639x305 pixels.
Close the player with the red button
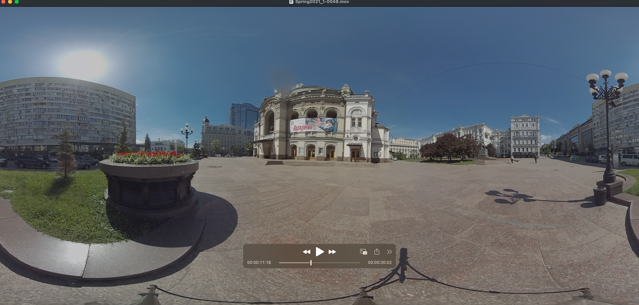pos(4,2)
